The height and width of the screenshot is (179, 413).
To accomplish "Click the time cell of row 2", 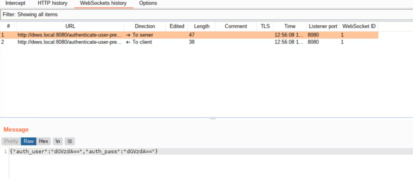I will coord(289,42).
